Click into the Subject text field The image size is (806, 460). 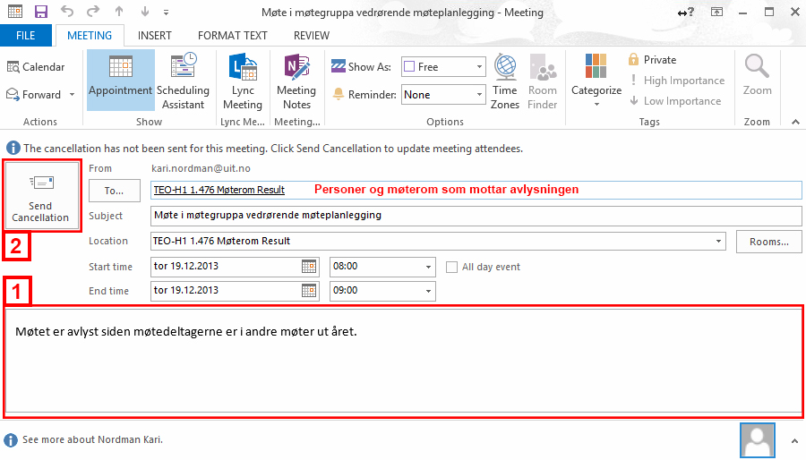pyautogui.click(x=475, y=216)
